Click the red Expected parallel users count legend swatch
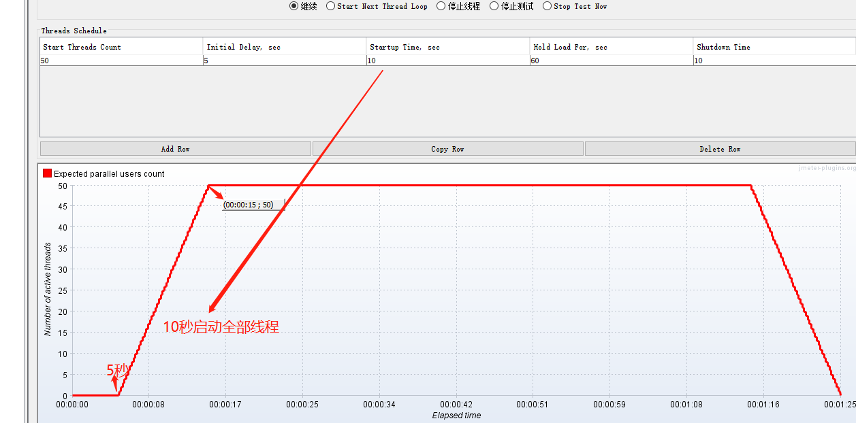 [x=47, y=173]
